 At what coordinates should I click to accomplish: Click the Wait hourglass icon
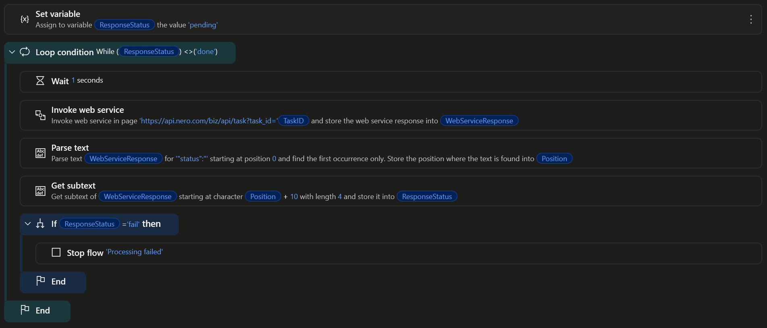40,81
